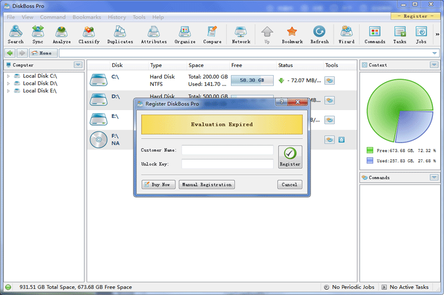Screen dimensions: 444x295
Task: Click the Manual Registration button
Action: coord(206,184)
